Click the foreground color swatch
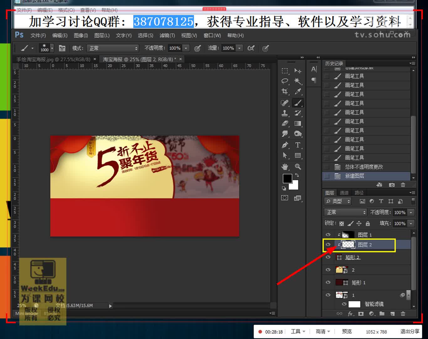The height and width of the screenshot is (339, 428). (x=287, y=178)
